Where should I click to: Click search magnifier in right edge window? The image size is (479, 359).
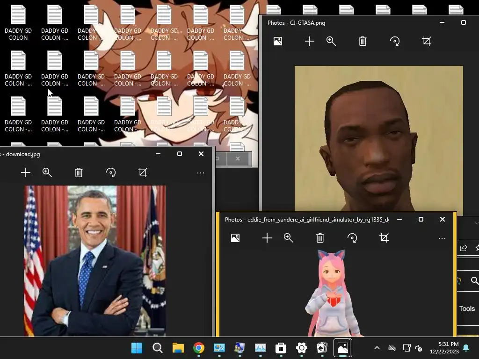[475, 280]
